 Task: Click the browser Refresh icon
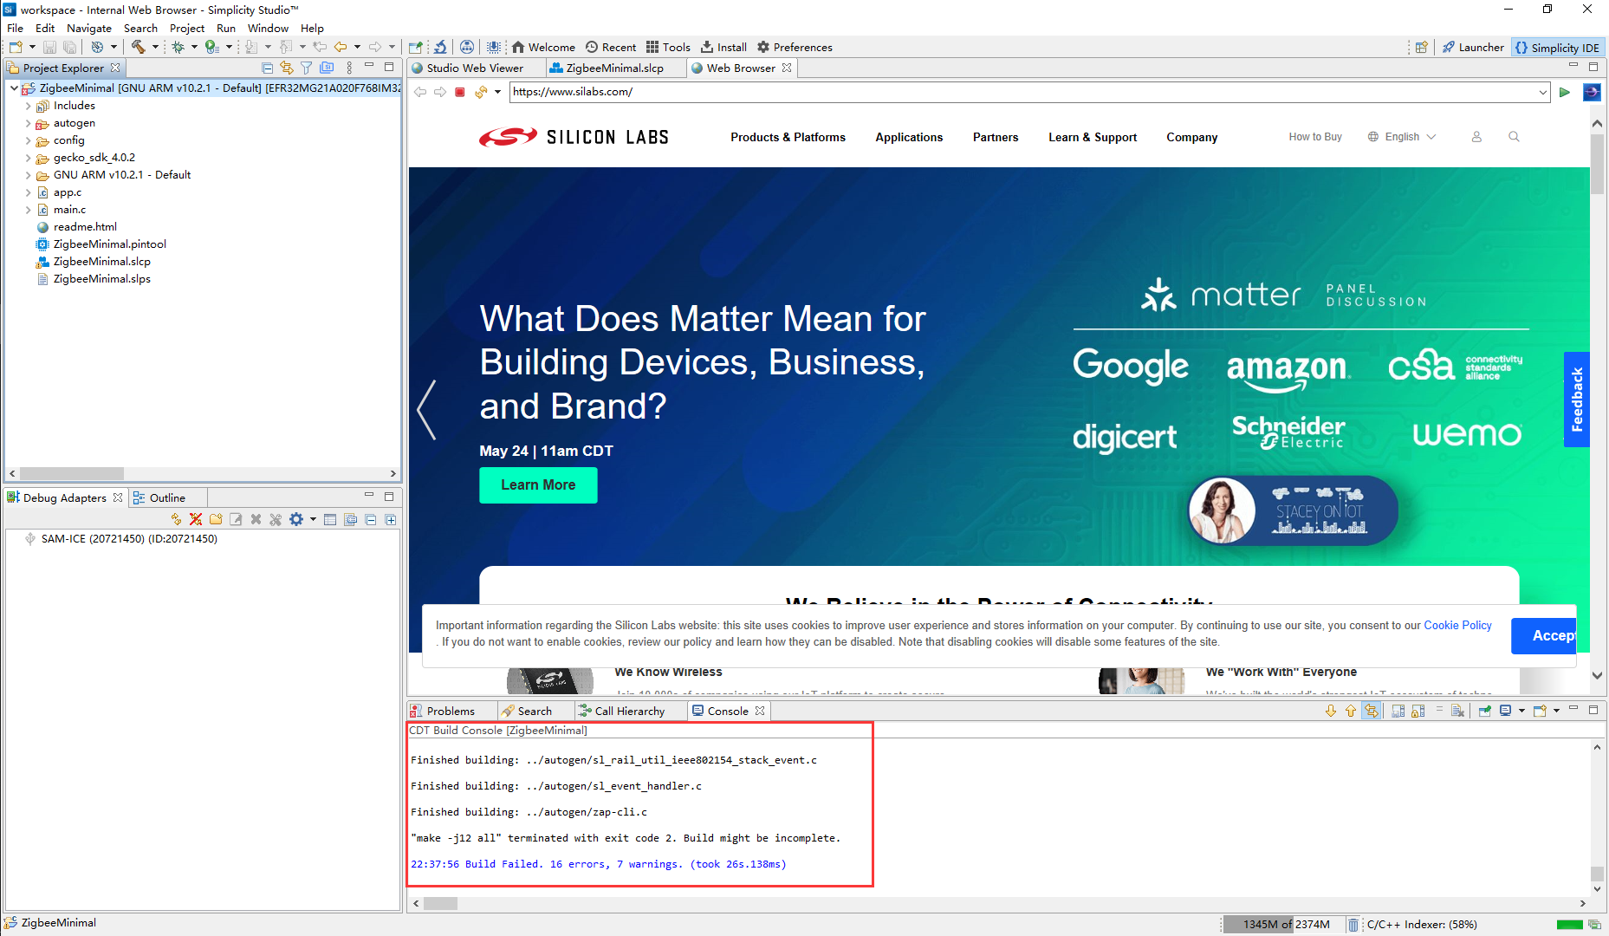(481, 92)
